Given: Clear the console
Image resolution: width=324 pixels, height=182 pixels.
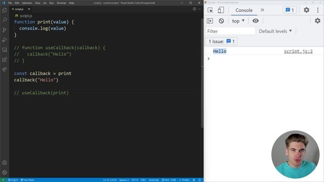Looking at the screenshot, I should coord(221,21).
